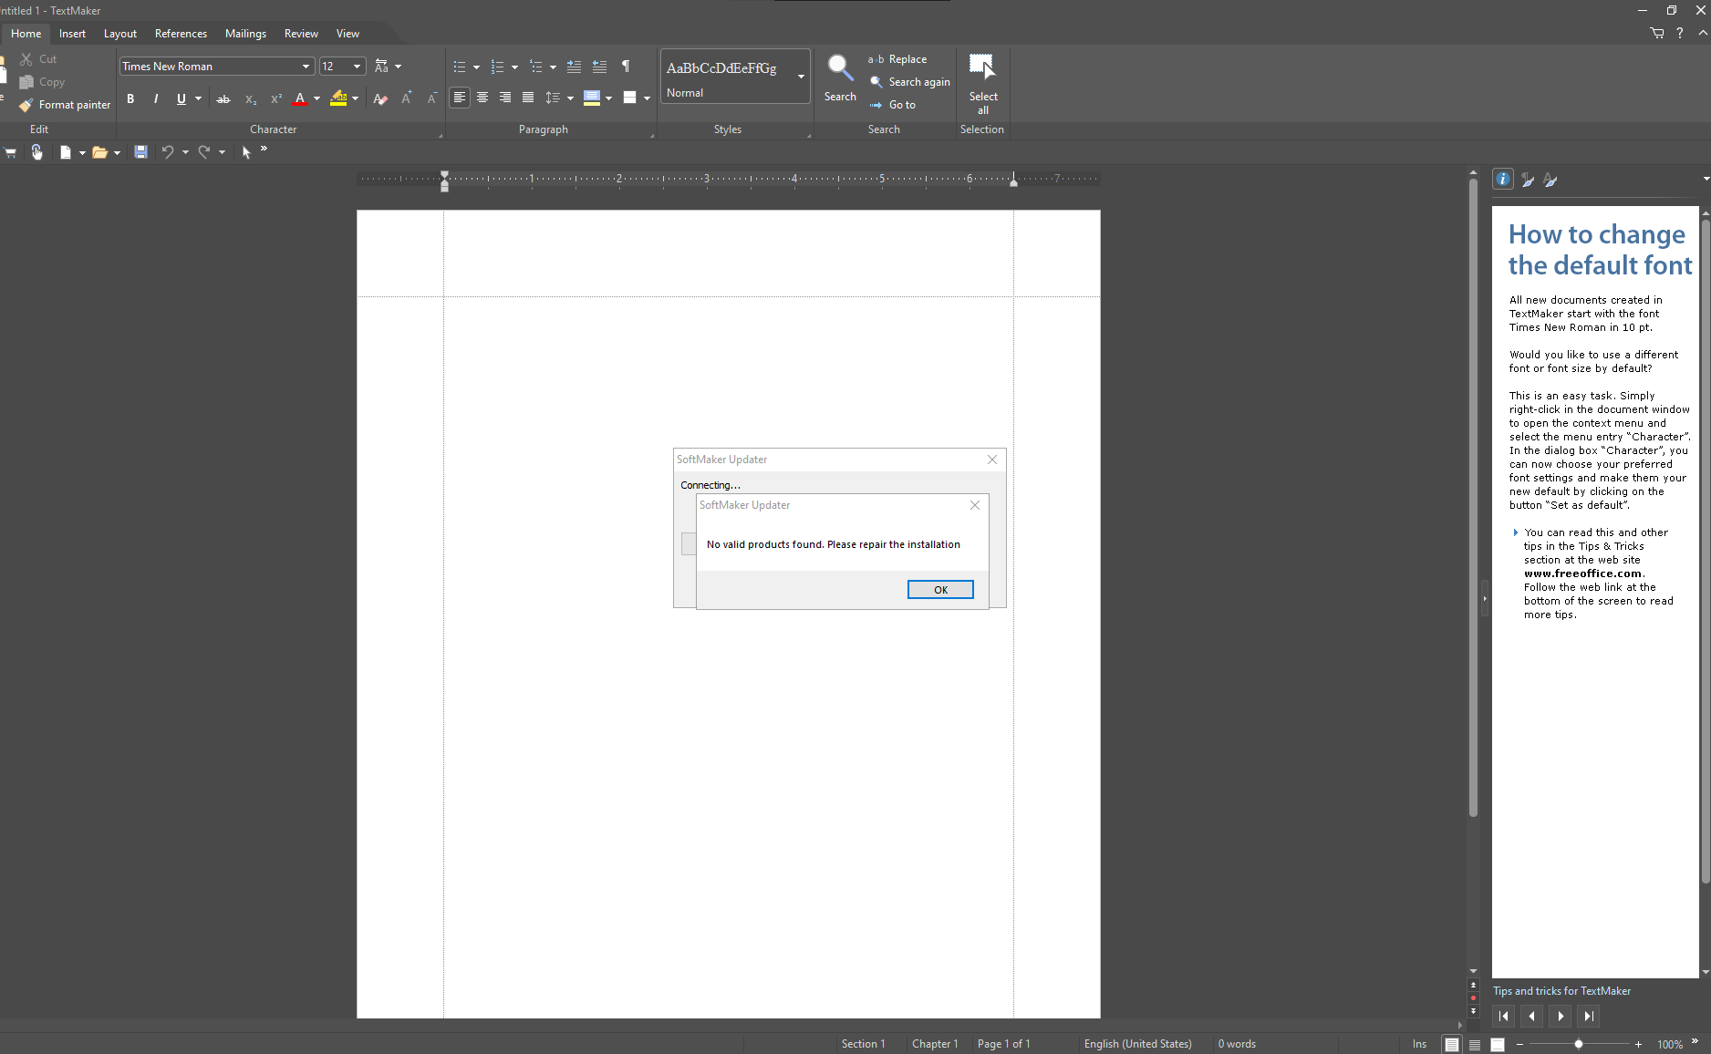Undo last action
The image size is (1711, 1054).
pyautogui.click(x=168, y=152)
